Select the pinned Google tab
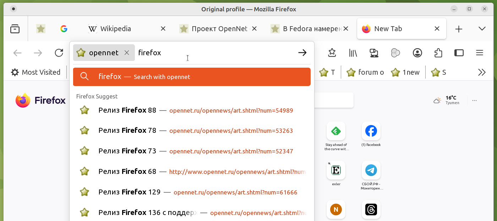Image resolution: width=497 pixels, height=221 pixels. coord(64,29)
